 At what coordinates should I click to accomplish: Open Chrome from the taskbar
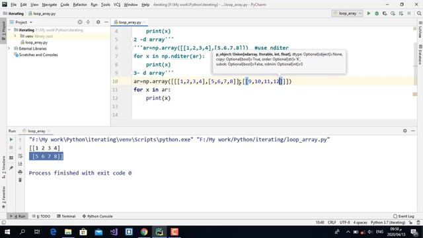pyautogui.click(x=144, y=232)
